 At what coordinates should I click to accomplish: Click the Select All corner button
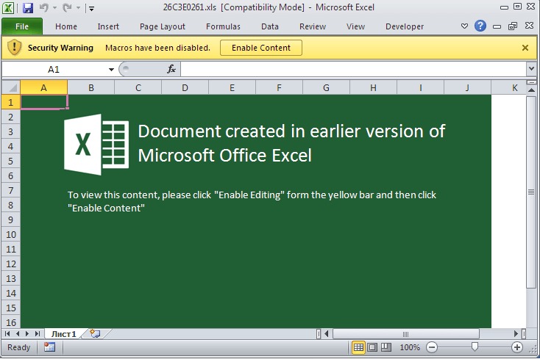[11, 87]
